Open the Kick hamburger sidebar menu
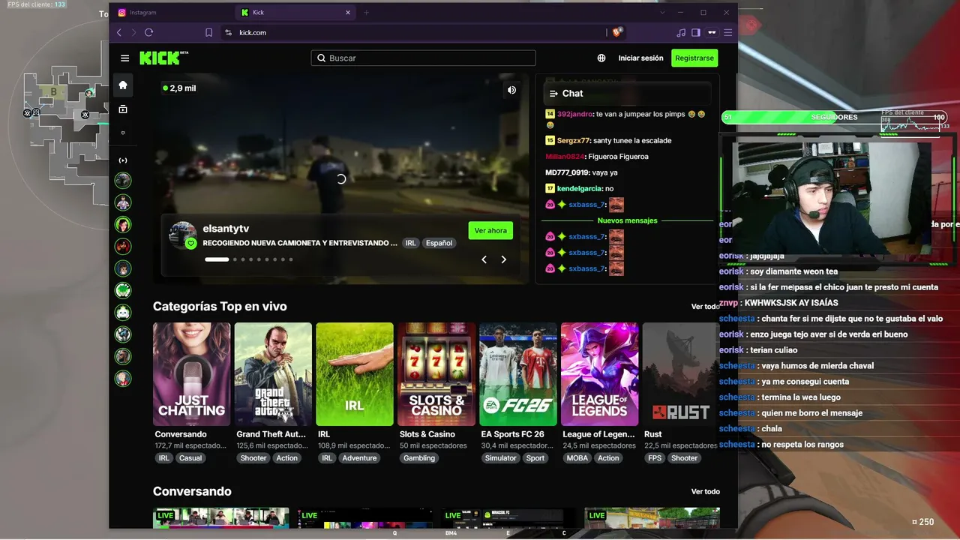 coord(124,58)
